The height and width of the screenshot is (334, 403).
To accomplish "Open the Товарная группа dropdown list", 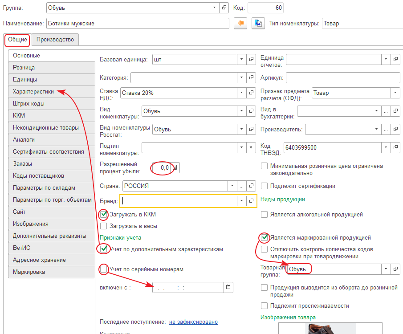I will pyautogui.click(x=386, y=269).
